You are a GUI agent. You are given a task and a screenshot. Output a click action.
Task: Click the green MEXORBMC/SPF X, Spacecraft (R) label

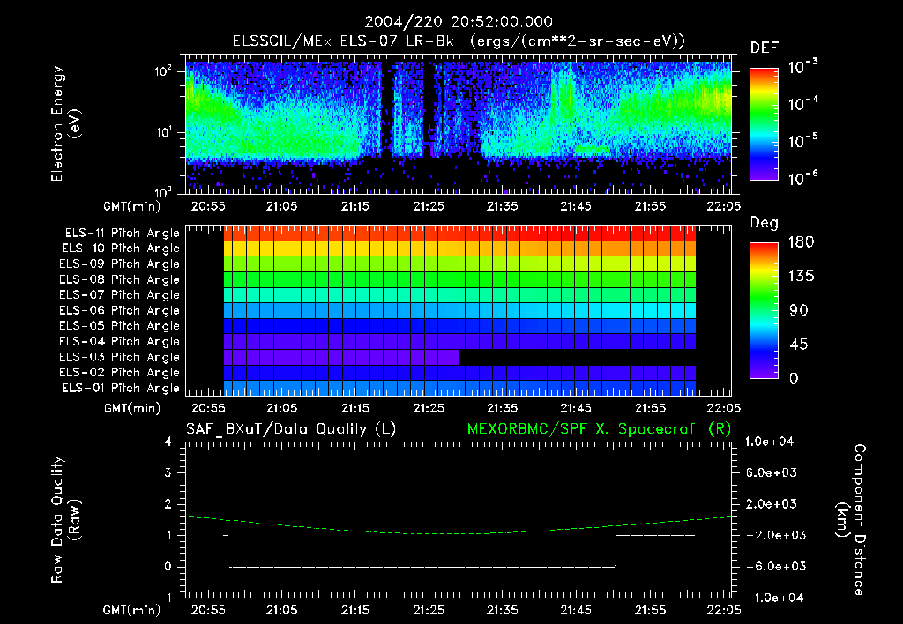(x=599, y=429)
